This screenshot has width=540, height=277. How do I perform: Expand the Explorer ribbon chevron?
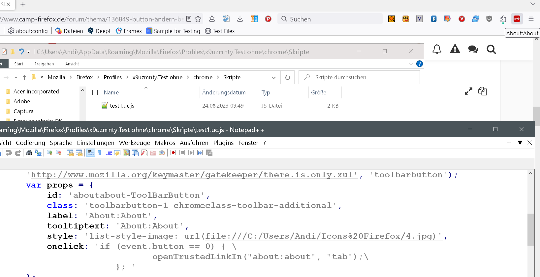click(411, 64)
